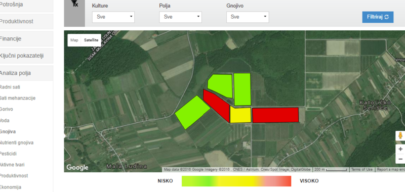Image resolution: width=405 pixels, height=192 pixels.
Task: Switch map to Map view
Action: pyautogui.click(x=74, y=40)
